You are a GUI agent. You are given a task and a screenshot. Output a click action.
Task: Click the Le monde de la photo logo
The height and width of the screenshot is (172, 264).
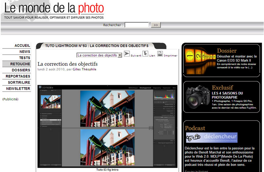pos(54,11)
